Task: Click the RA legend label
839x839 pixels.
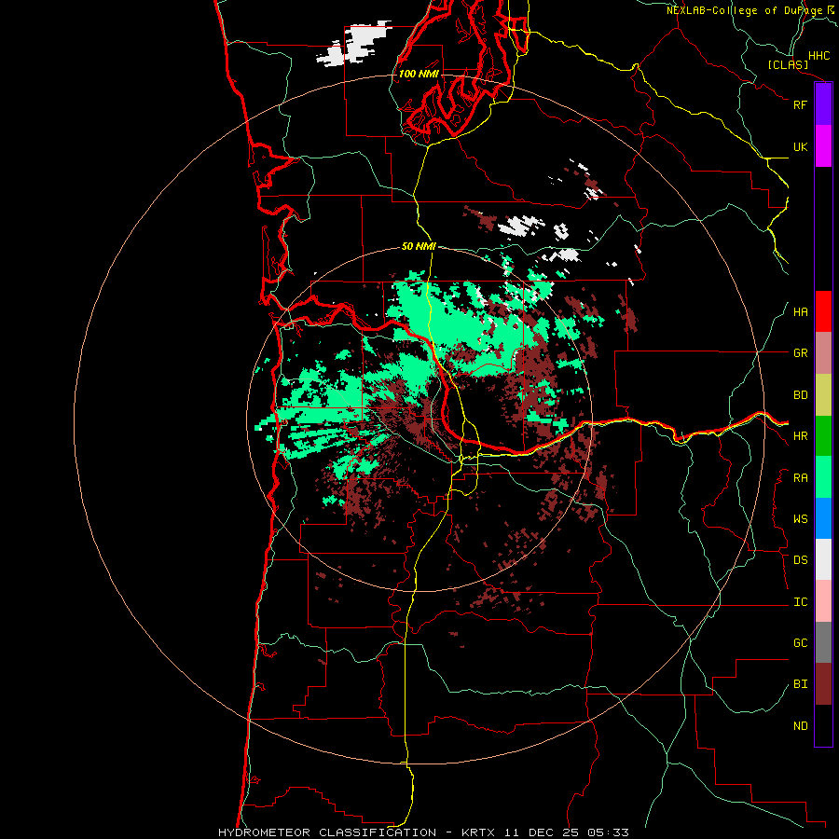Action: point(800,478)
